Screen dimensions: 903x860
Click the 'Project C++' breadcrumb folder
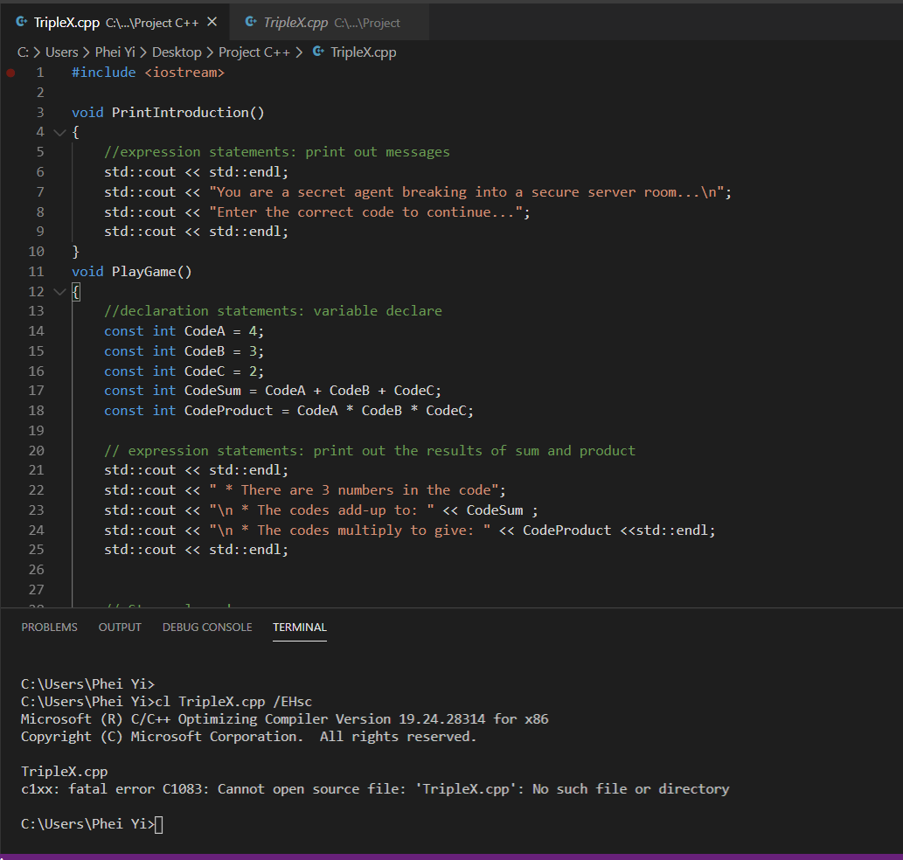point(254,52)
